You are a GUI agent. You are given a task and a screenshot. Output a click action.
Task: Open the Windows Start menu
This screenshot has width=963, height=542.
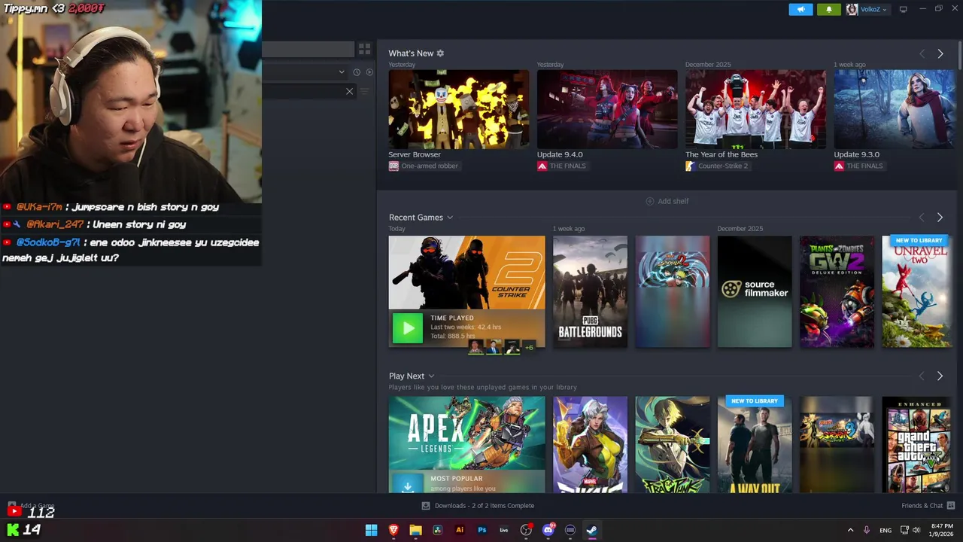click(371, 530)
